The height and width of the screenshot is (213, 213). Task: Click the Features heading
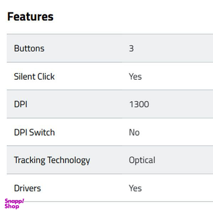tap(30, 17)
